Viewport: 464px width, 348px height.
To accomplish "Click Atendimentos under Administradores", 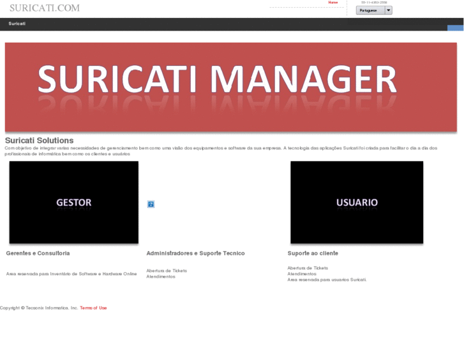I will [161, 276].
